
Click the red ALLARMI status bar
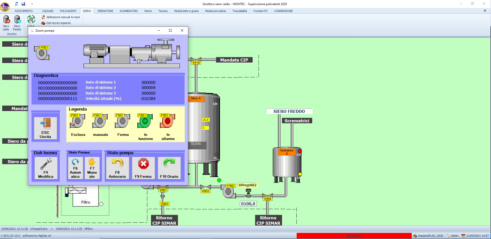354,236
